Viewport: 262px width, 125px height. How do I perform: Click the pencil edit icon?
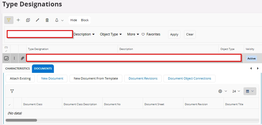tap(37, 20)
